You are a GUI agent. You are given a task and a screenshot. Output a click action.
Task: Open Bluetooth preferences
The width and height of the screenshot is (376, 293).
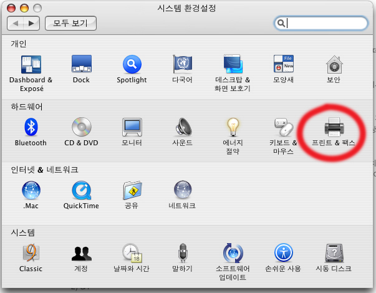click(x=31, y=128)
